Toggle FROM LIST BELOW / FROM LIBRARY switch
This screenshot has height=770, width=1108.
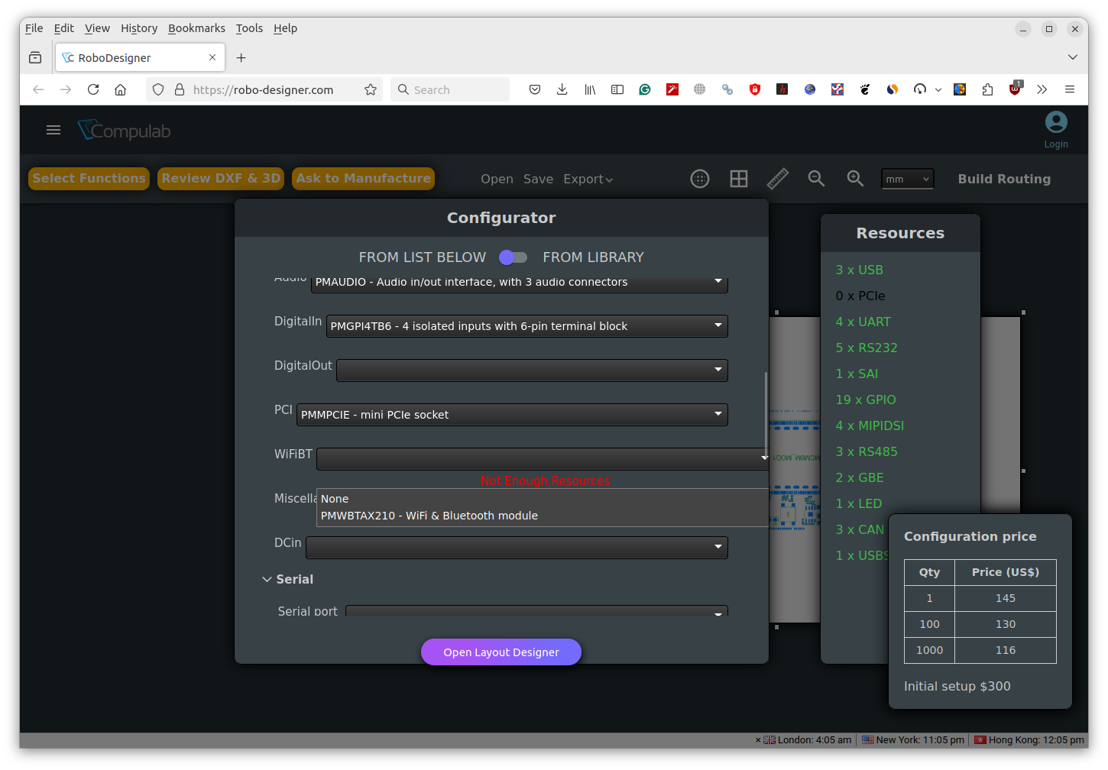pyautogui.click(x=514, y=257)
